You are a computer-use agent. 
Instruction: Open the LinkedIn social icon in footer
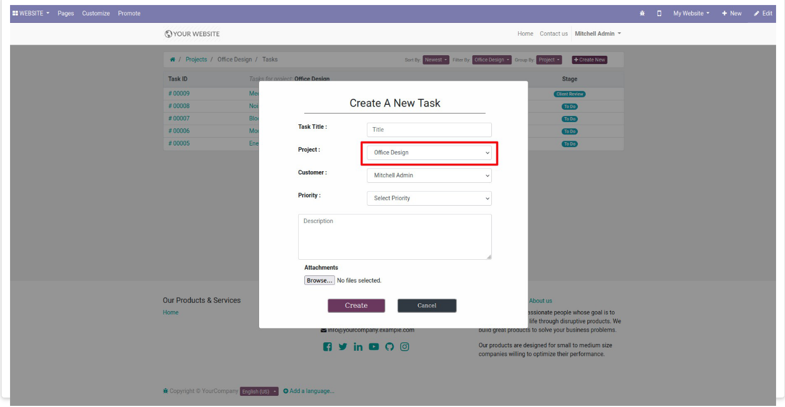click(358, 347)
